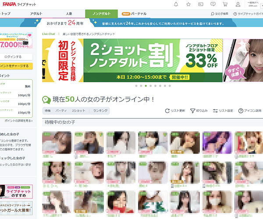263x219 pixels.
Task: Open first thumbnail in the waiting girls grid
Action: (x=57, y=143)
